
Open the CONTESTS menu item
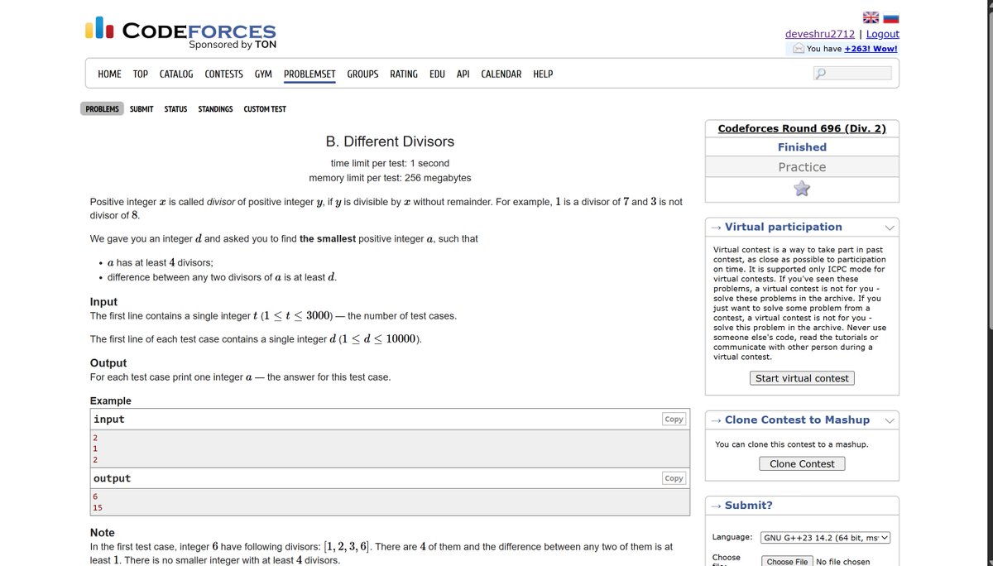(223, 74)
